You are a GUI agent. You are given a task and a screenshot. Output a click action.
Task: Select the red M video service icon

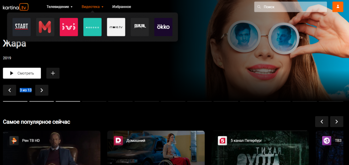pos(45,27)
